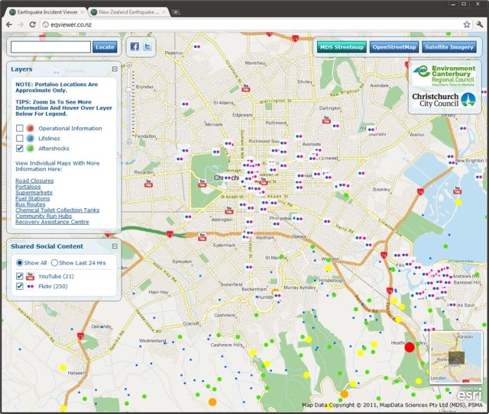Image resolution: width=489 pixels, height=414 pixels.
Task: Click the overview minimap thumbnail
Action: coord(456,358)
